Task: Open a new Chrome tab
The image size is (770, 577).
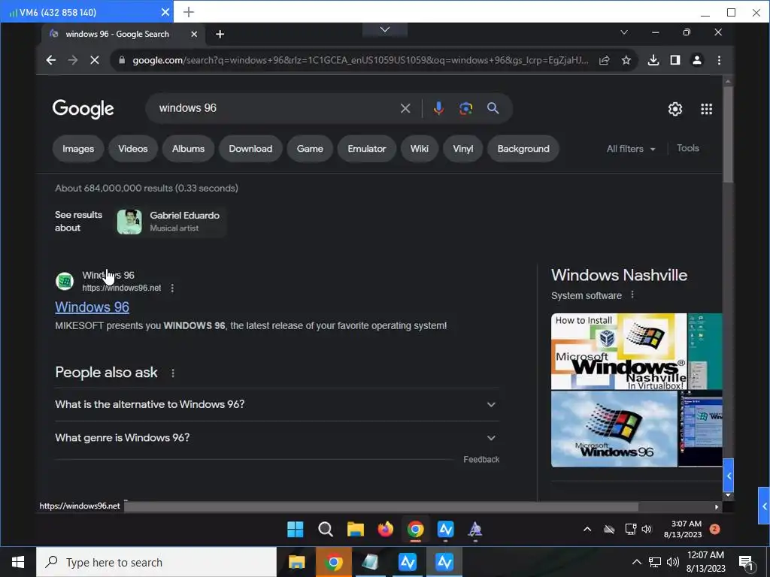Action: tap(220, 34)
